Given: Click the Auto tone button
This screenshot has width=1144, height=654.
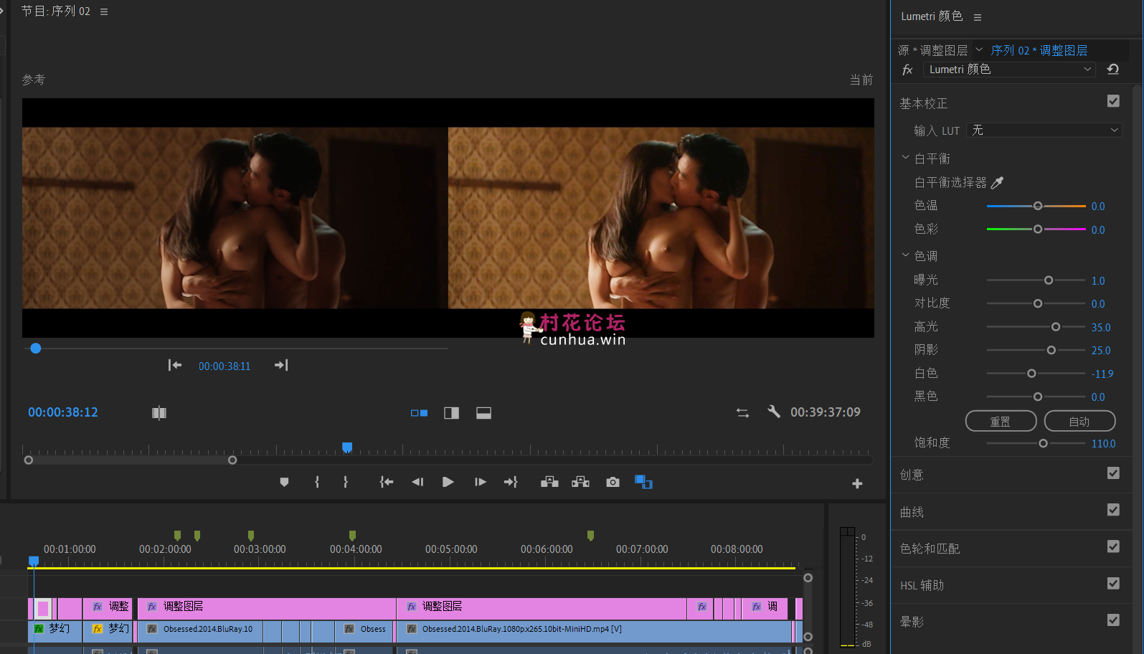Looking at the screenshot, I should tap(1079, 421).
